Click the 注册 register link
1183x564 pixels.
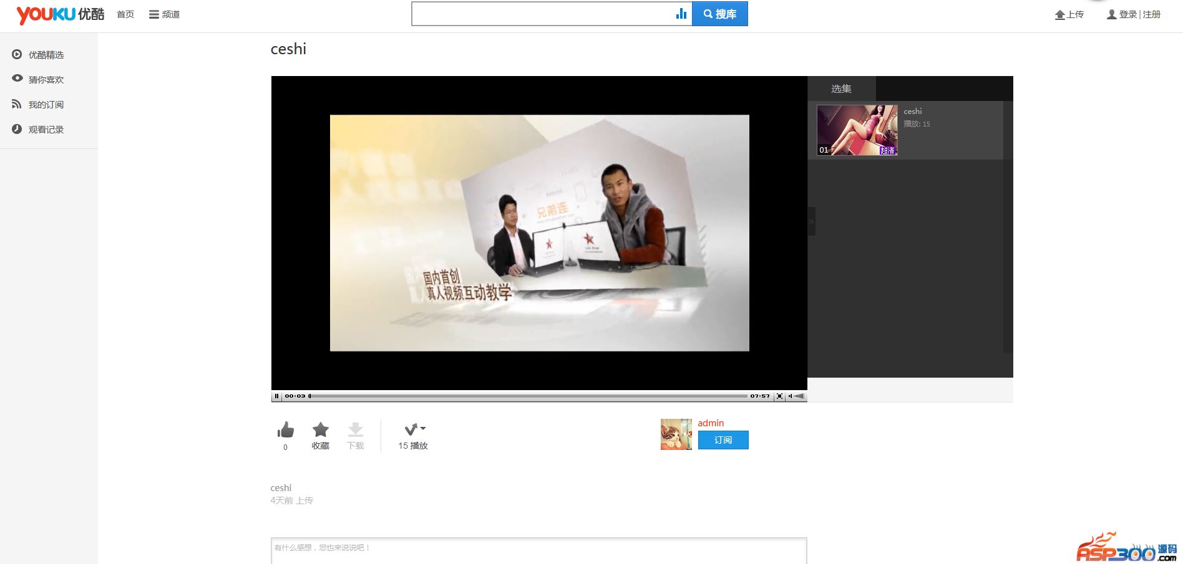(x=1152, y=14)
